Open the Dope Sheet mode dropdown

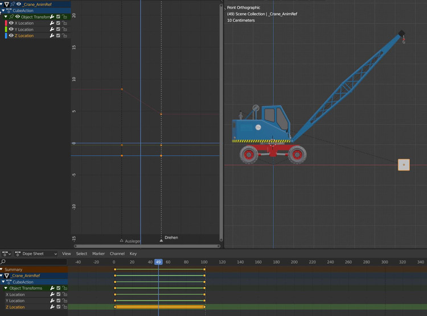pos(36,253)
